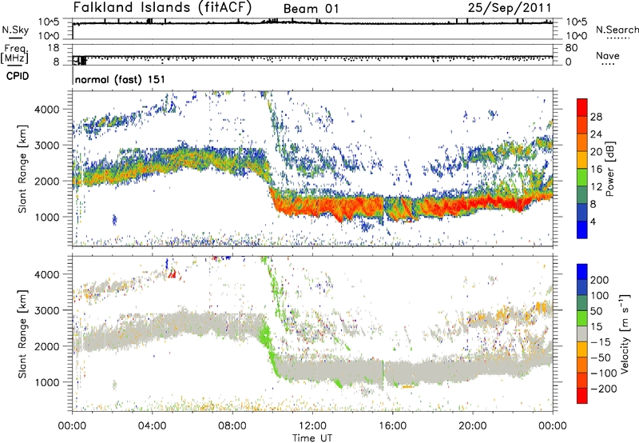Image resolution: width=639 pixels, height=443 pixels.
Task: Click the date '25/Sep/2011'
Action: [510, 8]
